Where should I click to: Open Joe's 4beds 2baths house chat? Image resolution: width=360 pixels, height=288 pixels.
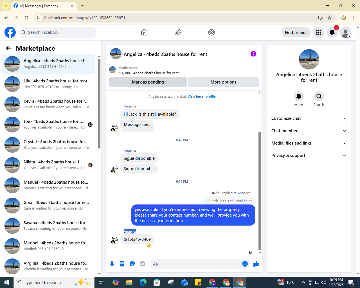click(x=48, y=124)
